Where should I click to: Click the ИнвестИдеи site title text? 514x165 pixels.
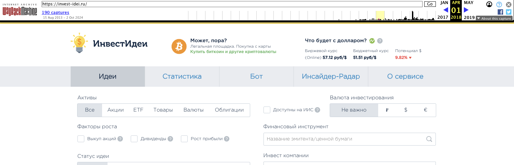(x=120, y=44)
